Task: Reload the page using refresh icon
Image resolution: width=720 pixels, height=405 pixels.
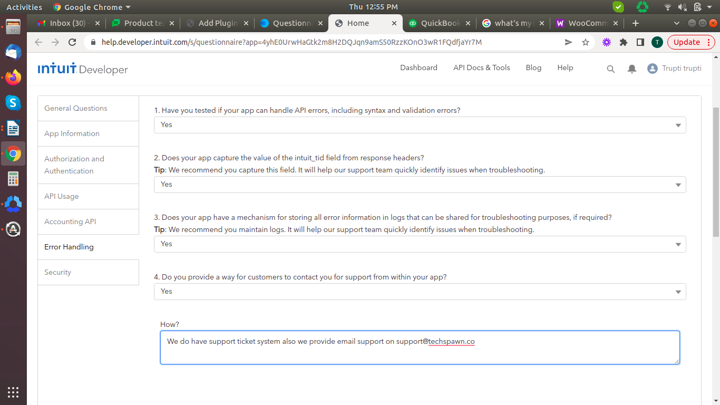Action: (x=72, y=42)
